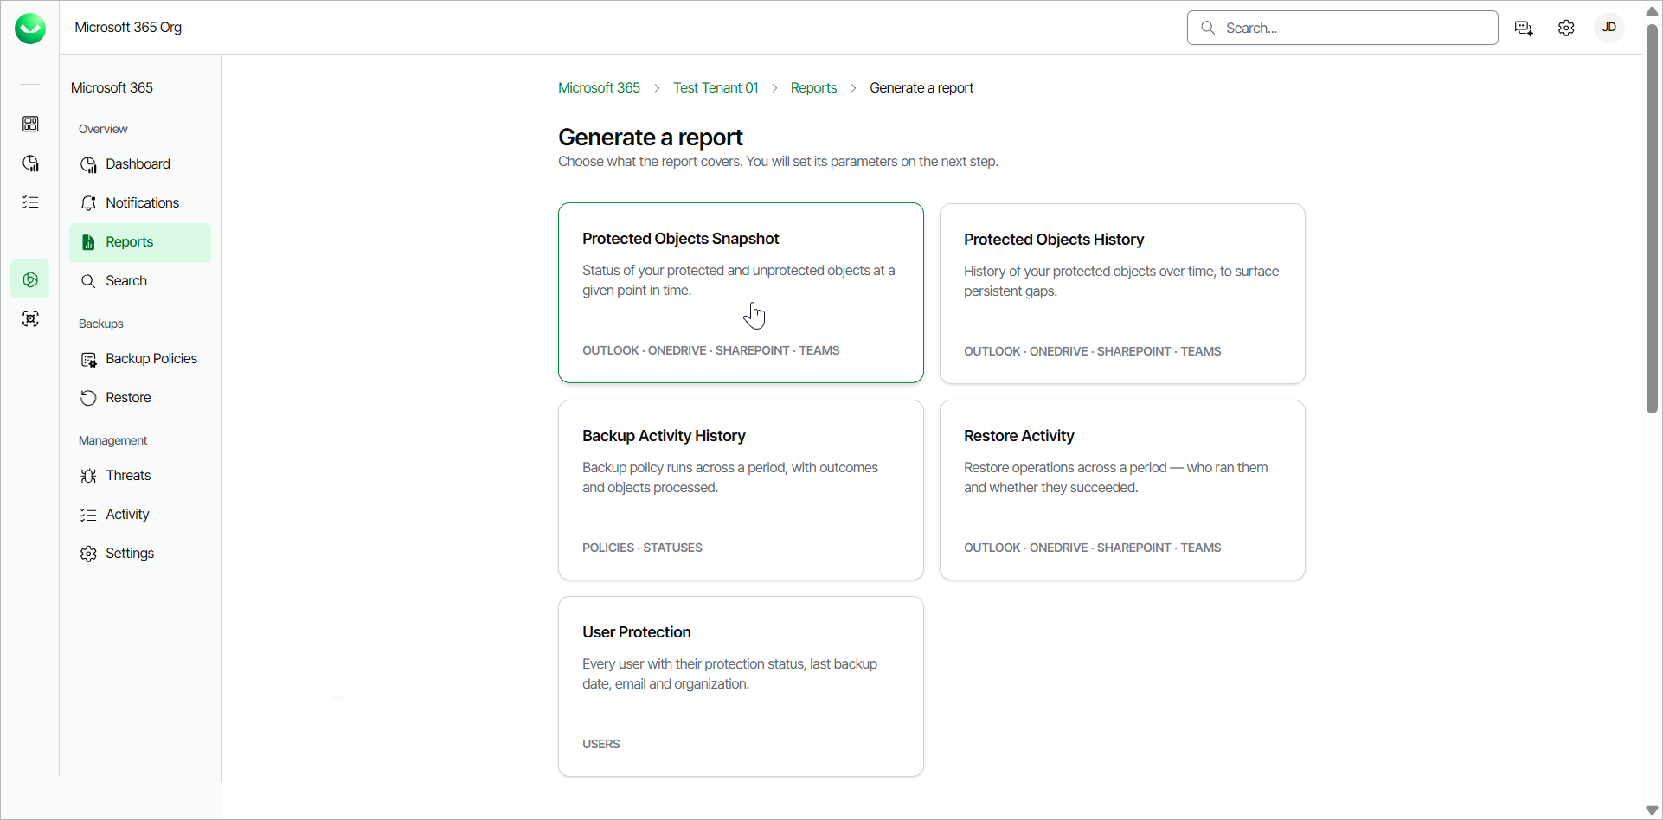1663x820 pixels.
Task: Open the reports chart icon in left rail
Action: pos(30,163)
